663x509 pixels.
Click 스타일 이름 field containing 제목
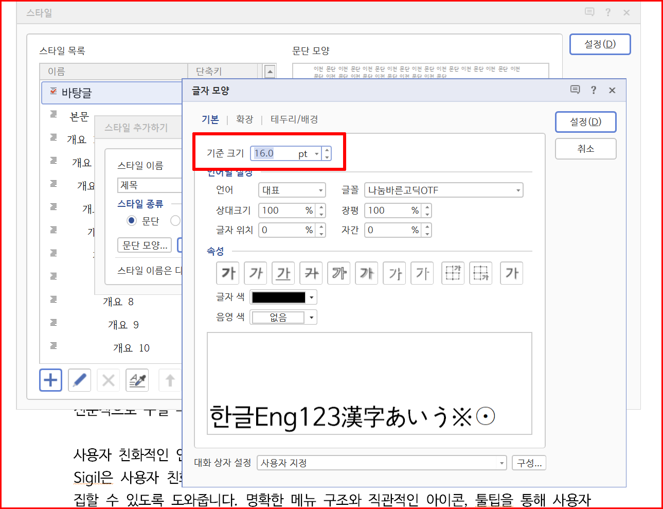click(150, 185)
